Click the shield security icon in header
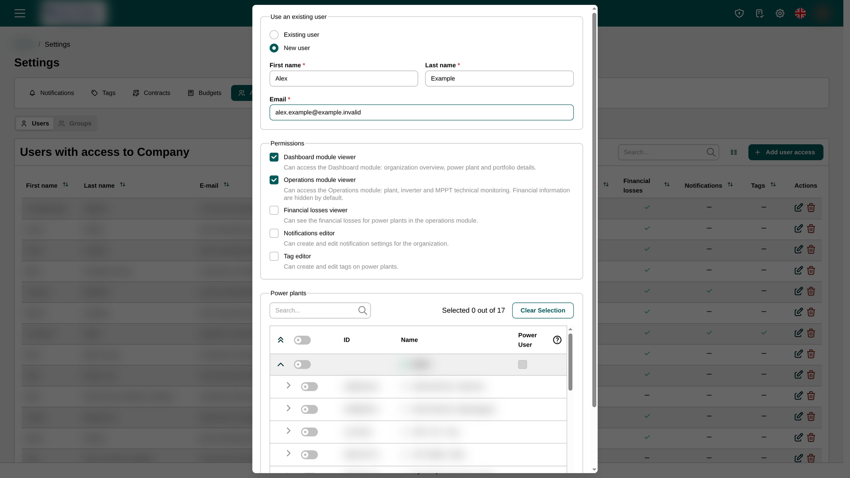850x478 pixels. coord(739,13)
